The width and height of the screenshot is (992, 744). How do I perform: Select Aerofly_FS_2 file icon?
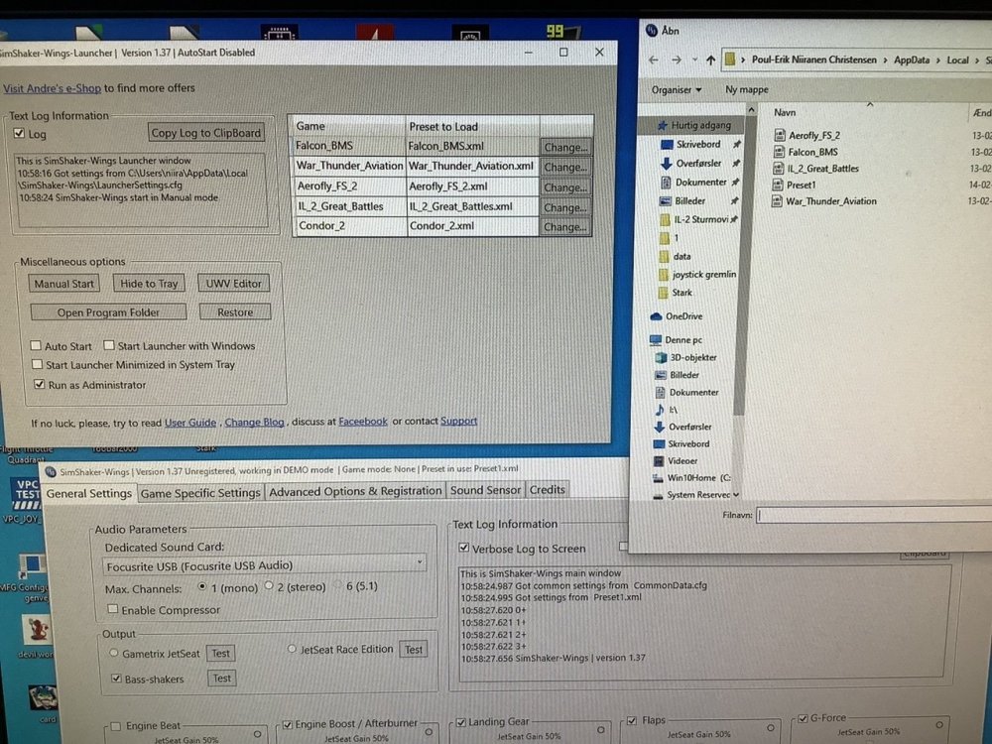coord(780,135)
